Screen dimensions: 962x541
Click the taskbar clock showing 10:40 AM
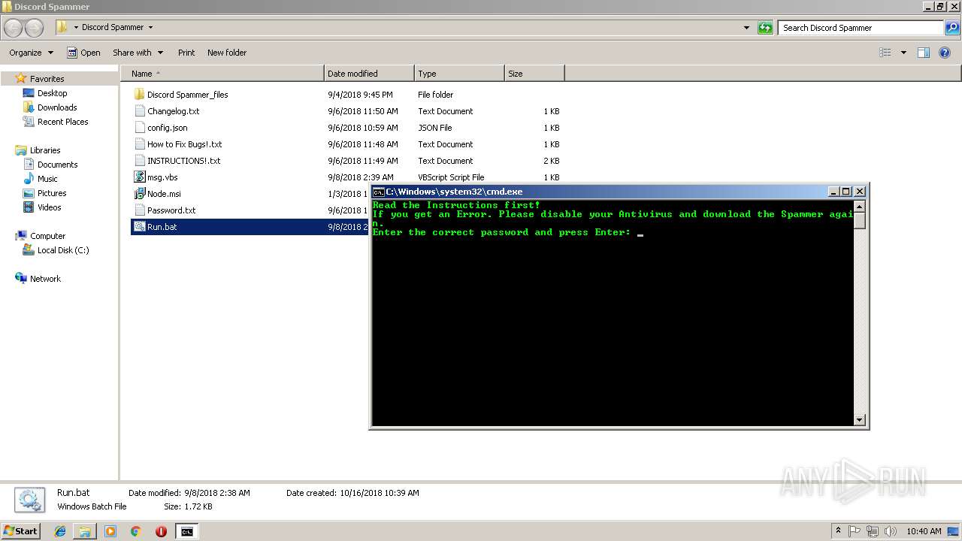pyautogui.click(x=924, y=531)
